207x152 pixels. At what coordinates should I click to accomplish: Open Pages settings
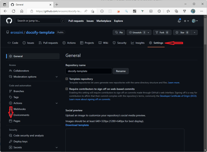click(x=17, y=121)
